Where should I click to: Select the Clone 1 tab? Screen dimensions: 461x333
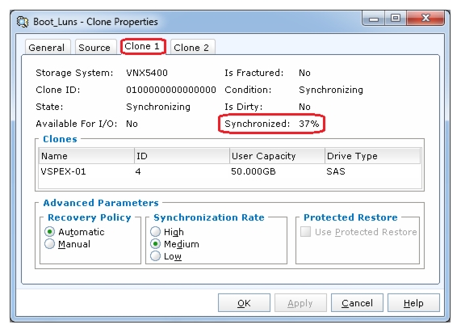point(142,46)
